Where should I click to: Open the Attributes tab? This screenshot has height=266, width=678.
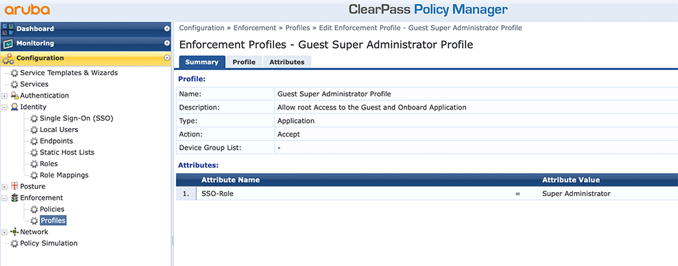[287, 62]
